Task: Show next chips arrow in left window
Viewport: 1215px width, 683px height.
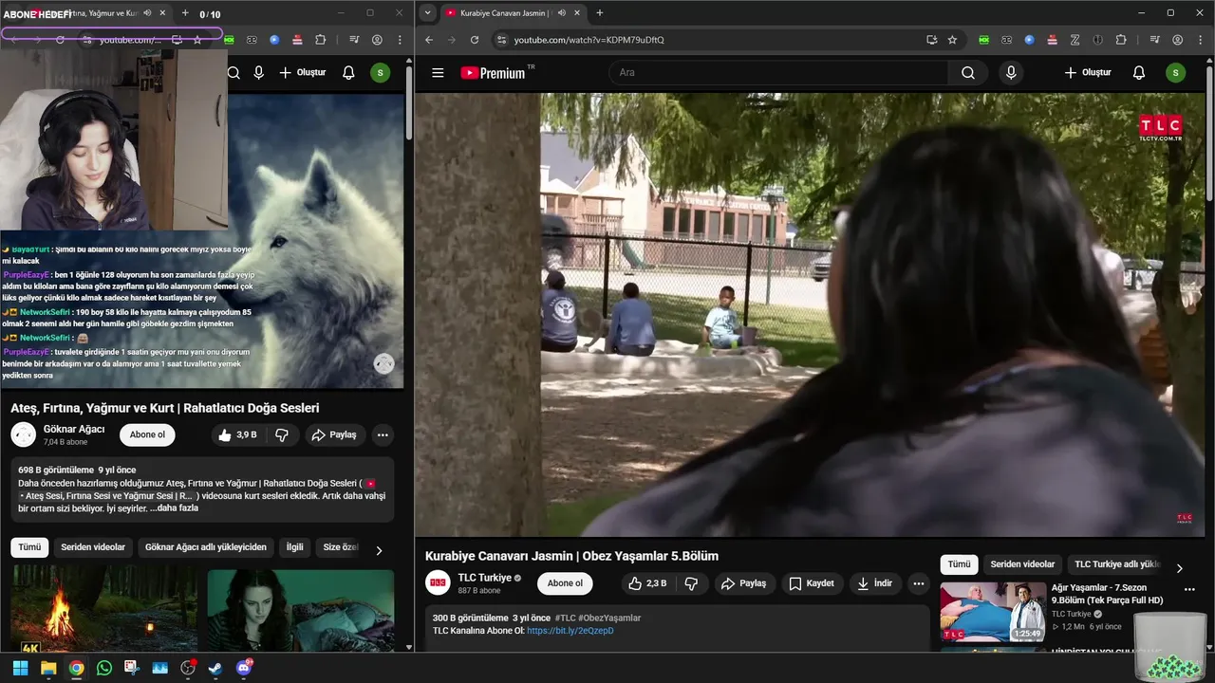Action: tap(379, 550)
